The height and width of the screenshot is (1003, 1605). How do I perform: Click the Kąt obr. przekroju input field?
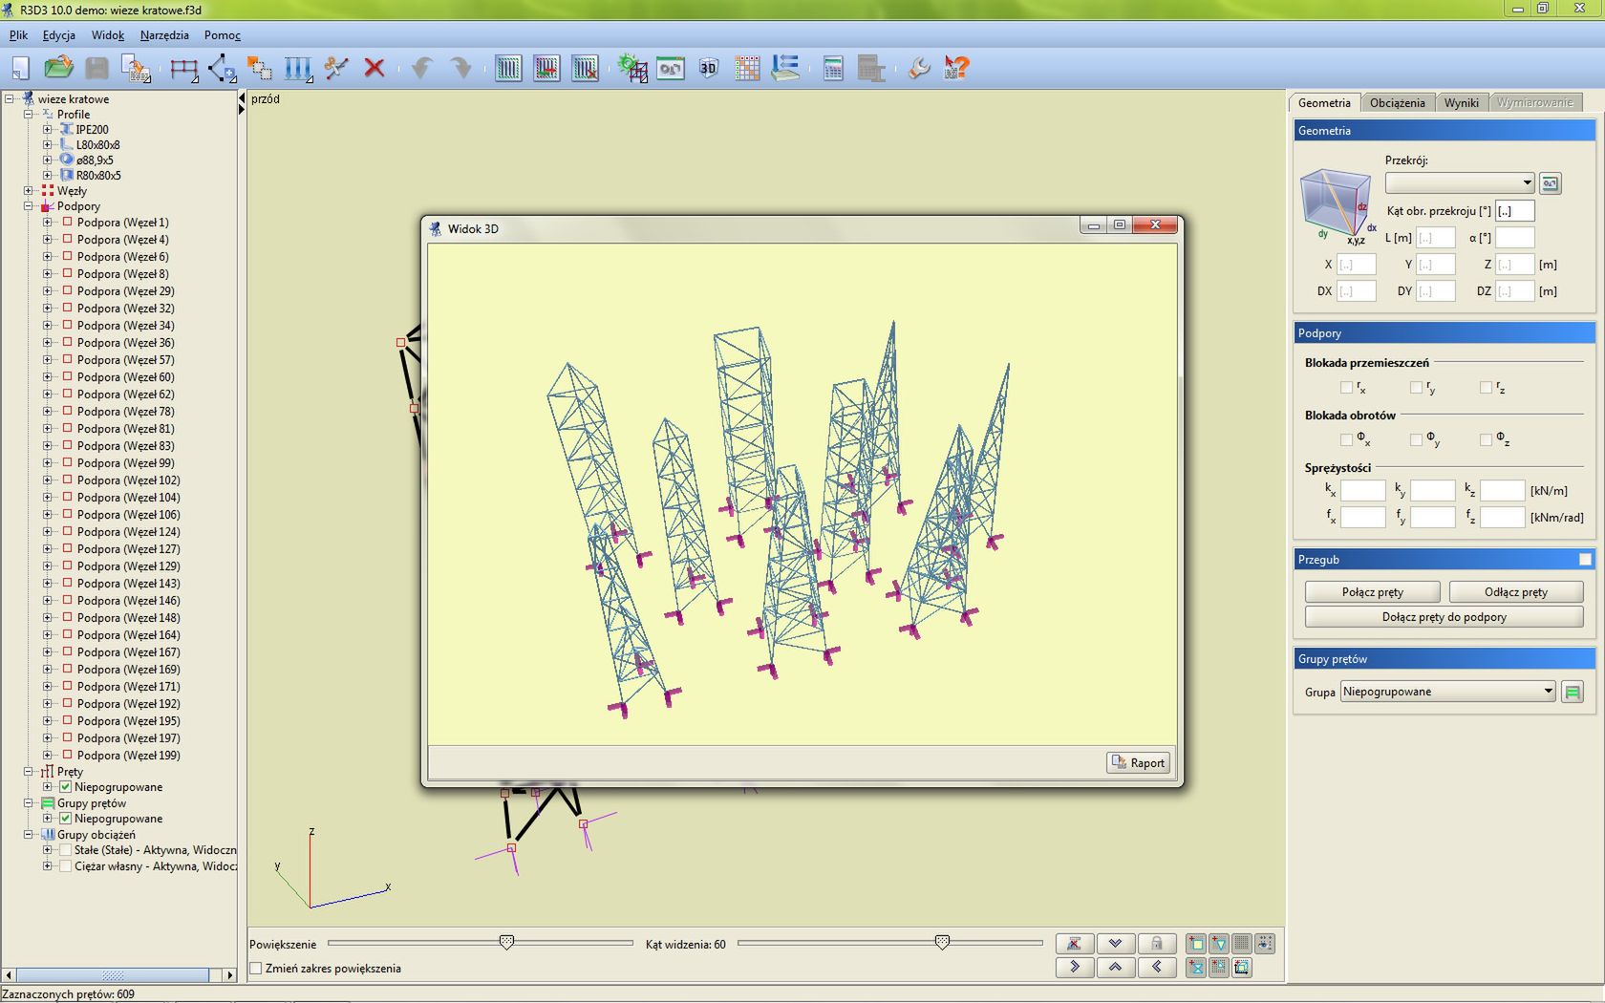click(x=1514, y=211)
